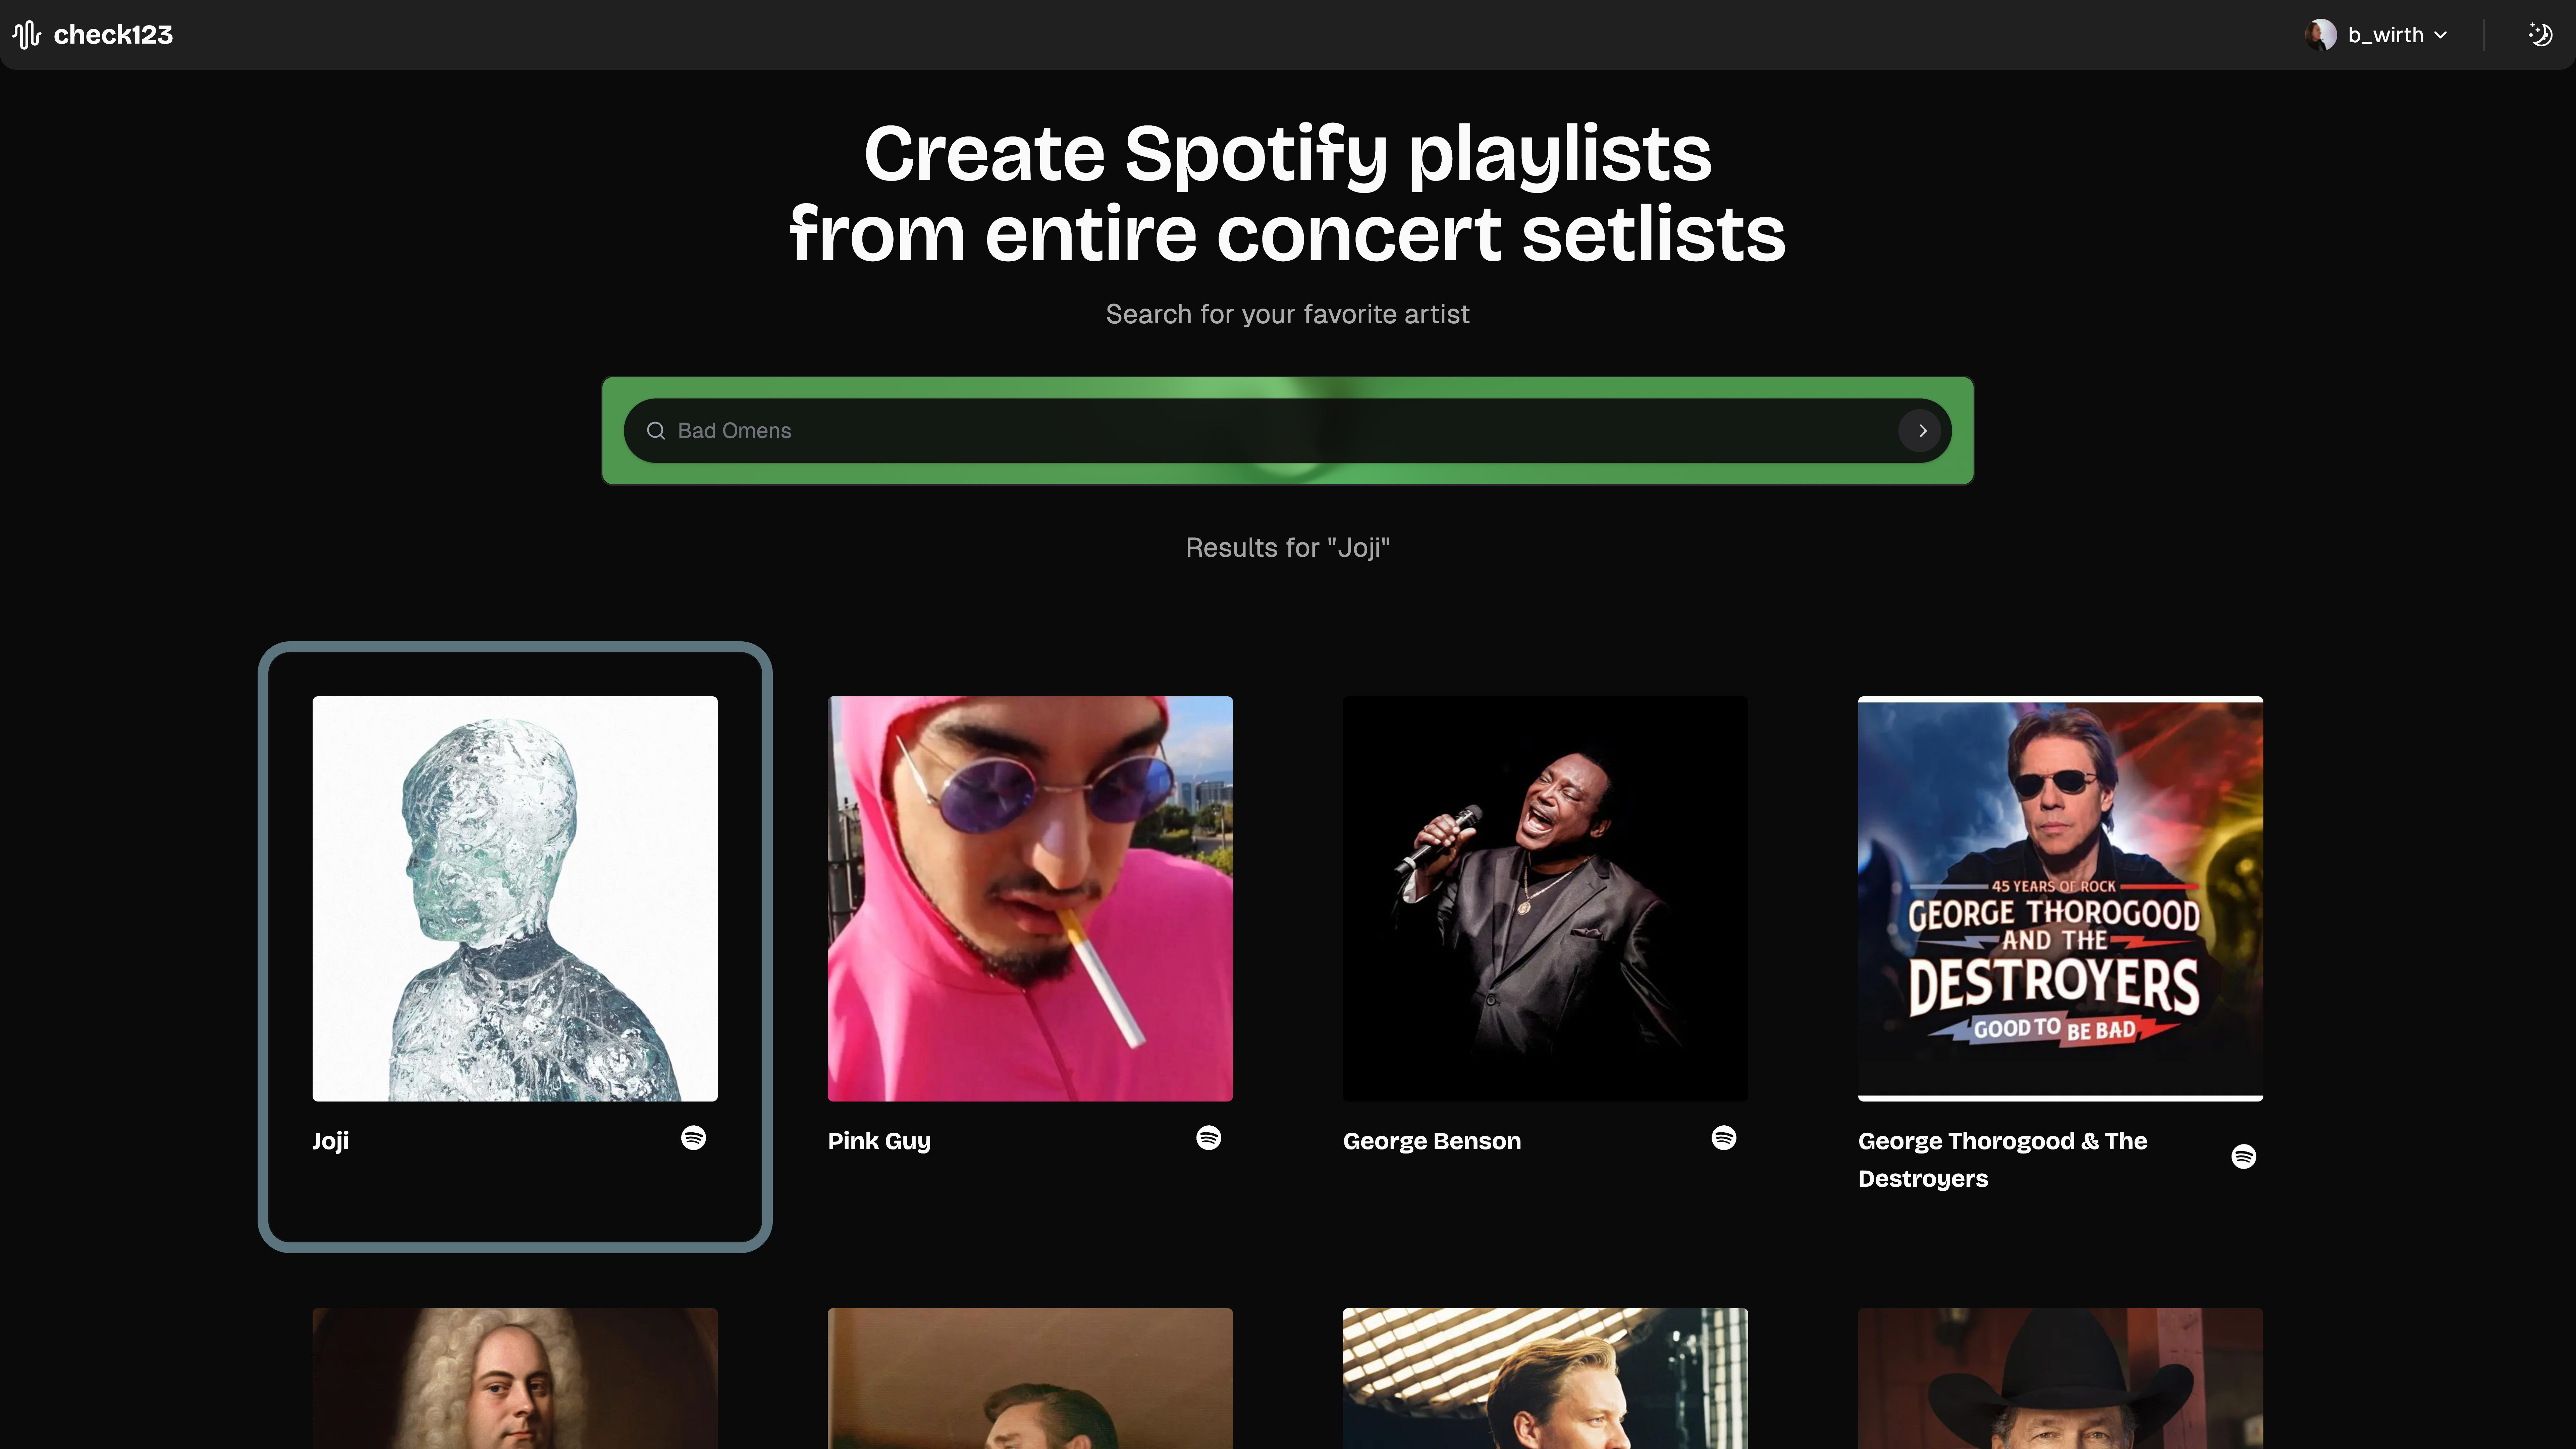Click 'Search for your favorite artist' subtitle
This screenshot has width=2576, height=1449.
pyautogui.click(x=1288, y=315)
